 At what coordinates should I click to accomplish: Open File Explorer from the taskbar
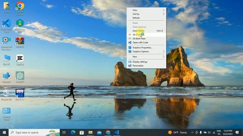click(x=90, y=133)
